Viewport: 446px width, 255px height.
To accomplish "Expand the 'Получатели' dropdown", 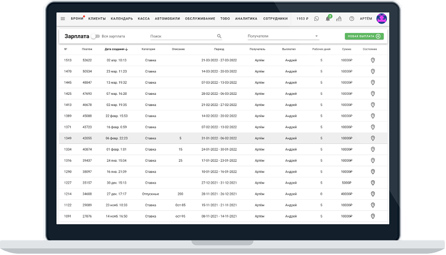I will [283, 36].
